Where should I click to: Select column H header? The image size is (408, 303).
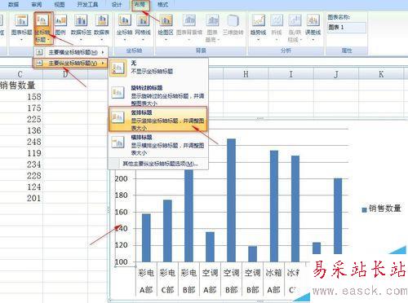tap(246, 74)
